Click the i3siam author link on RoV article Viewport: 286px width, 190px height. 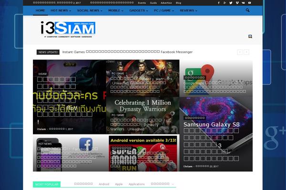pyautogui.click(x=41, y=129)
